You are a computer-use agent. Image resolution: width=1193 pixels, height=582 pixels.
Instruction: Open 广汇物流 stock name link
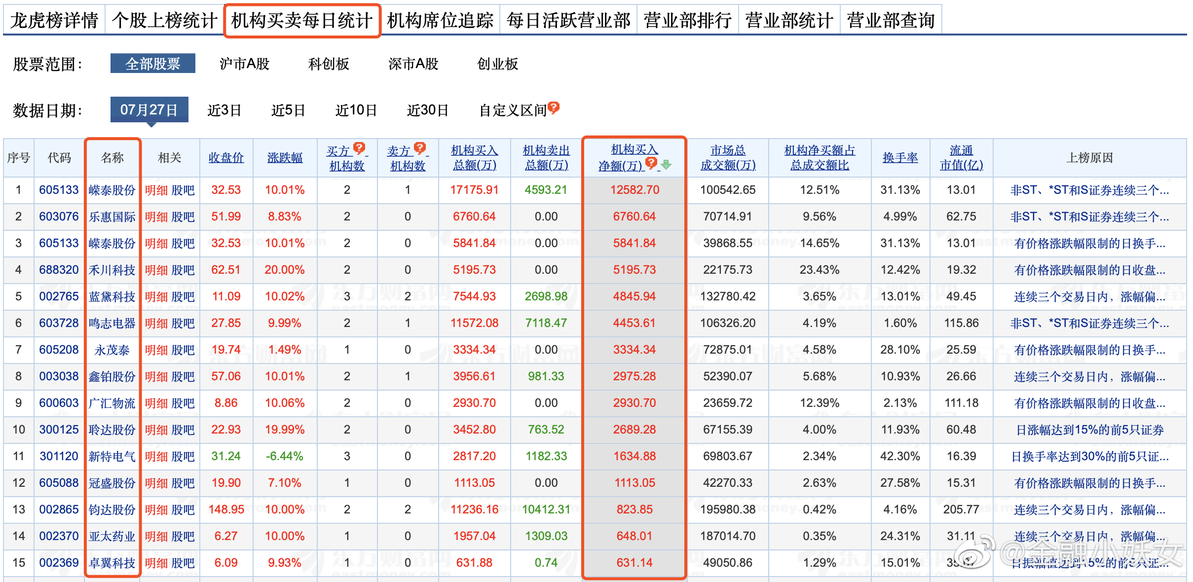point(112,403)
